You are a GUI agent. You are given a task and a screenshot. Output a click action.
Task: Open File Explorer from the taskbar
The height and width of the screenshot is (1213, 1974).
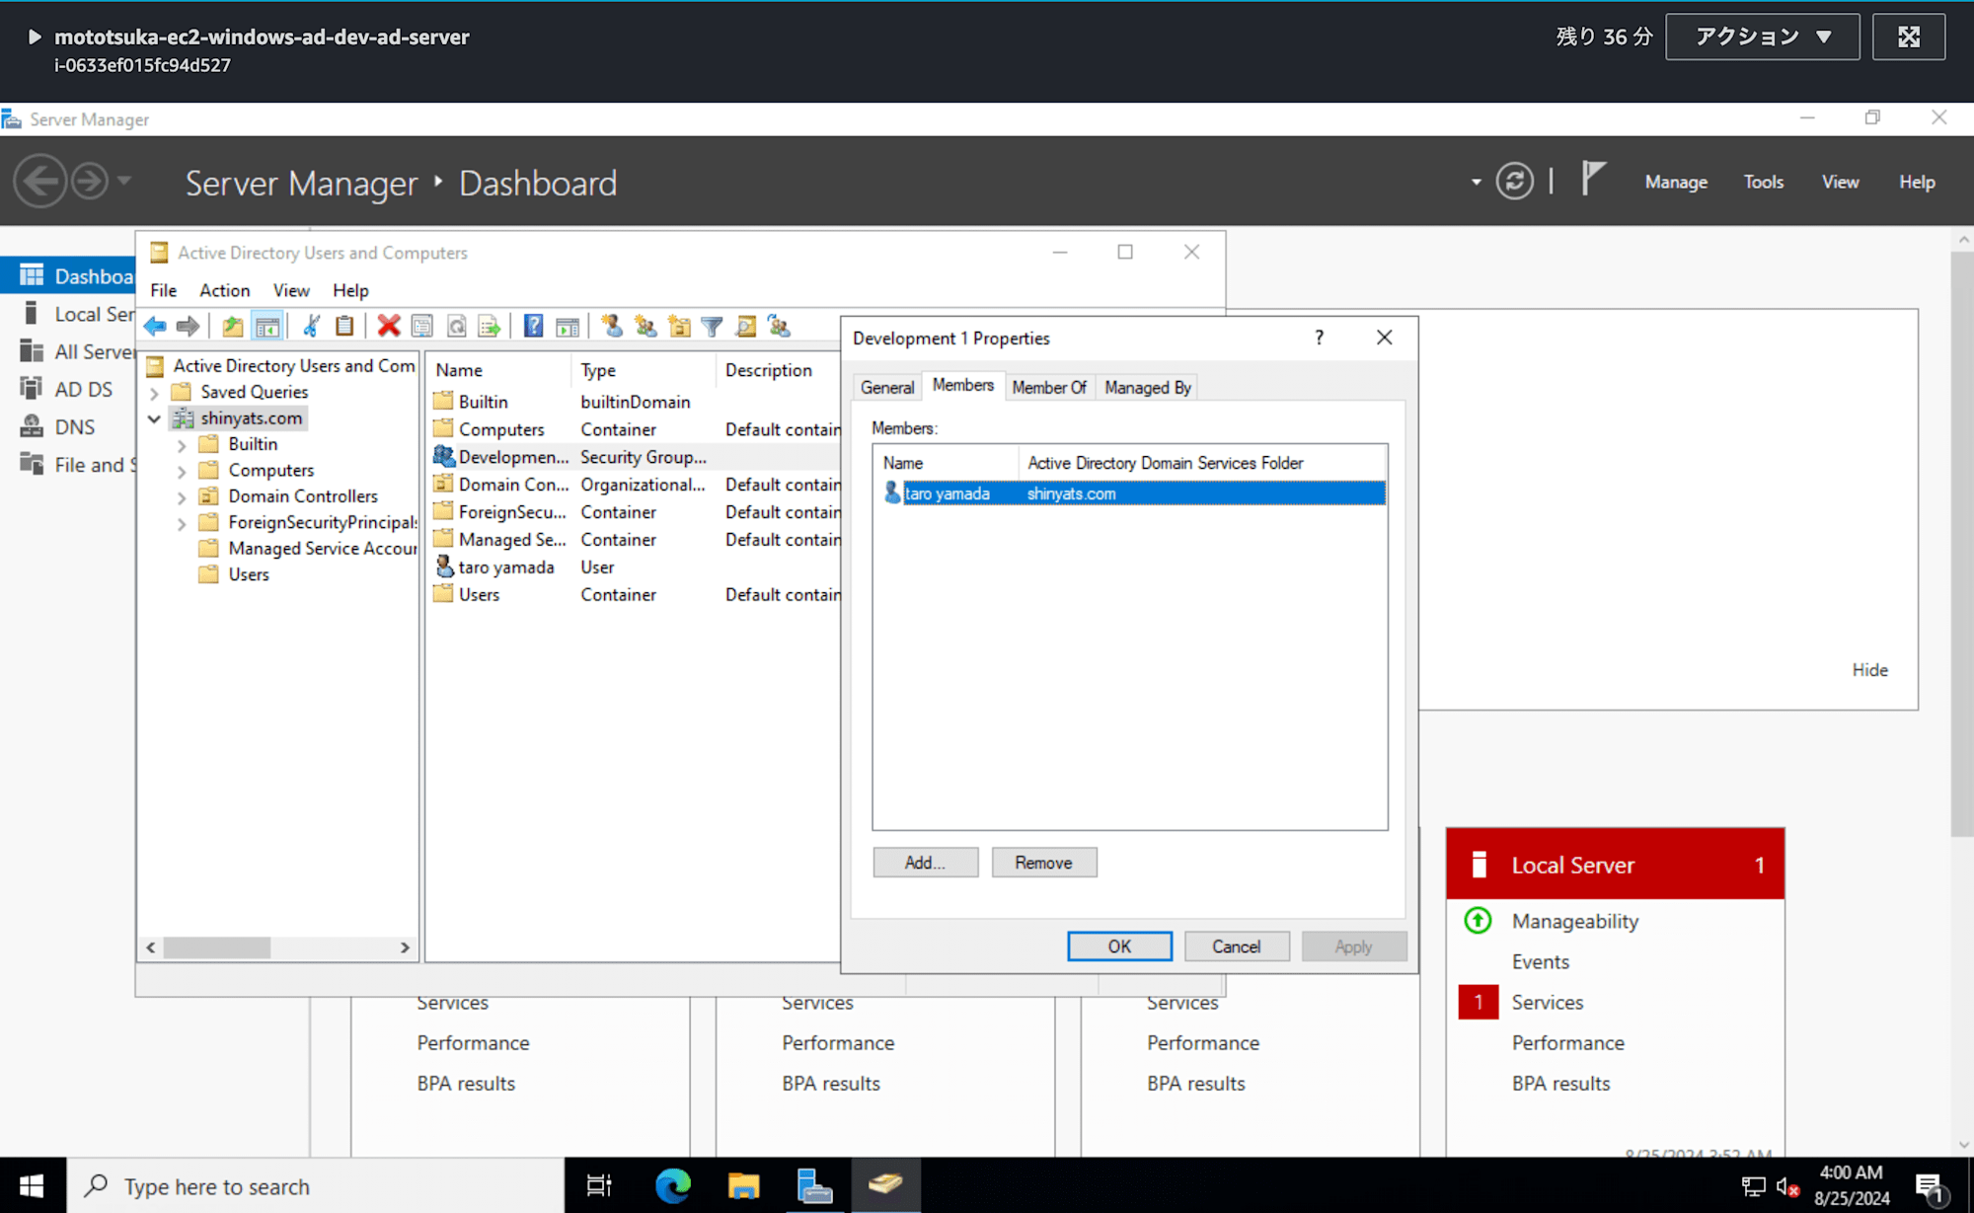(743, 1185)
